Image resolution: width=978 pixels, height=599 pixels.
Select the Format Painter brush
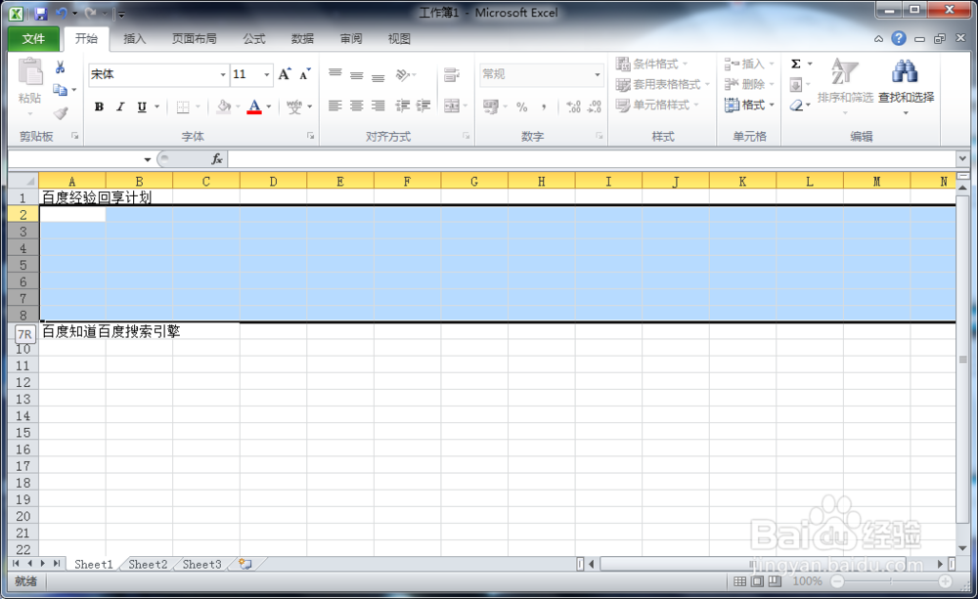60,112
